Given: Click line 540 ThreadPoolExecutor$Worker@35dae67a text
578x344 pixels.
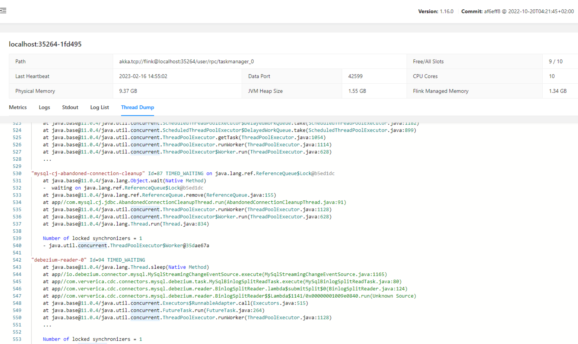Looking at the screenshot, I should coord(126,246).
